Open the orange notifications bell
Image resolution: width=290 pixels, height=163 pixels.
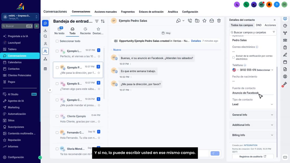(x=269, y=5)
